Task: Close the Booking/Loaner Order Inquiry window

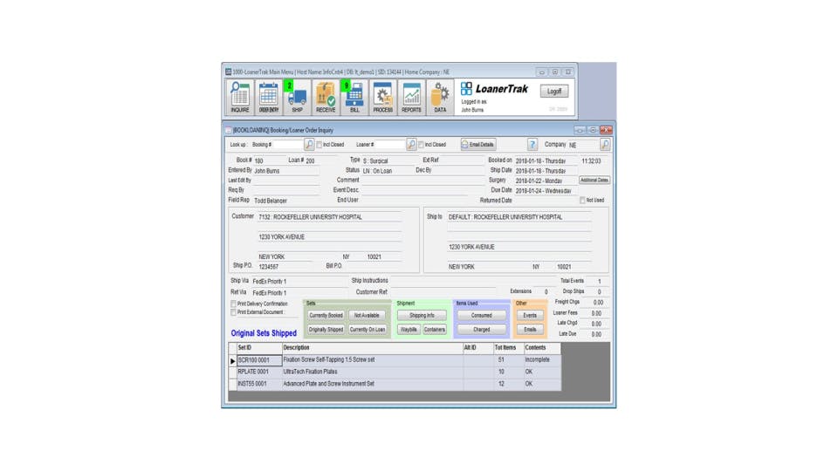Action: [x=606, y=130]
